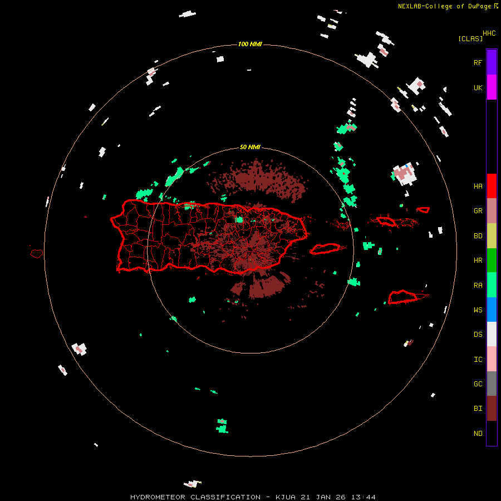Click the GR legend label

click(x=478, y=211)
